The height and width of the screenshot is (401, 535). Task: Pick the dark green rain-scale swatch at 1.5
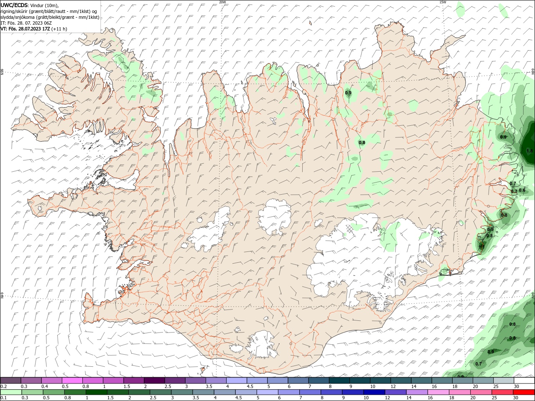pyautogui.click(x=118, y=392)
